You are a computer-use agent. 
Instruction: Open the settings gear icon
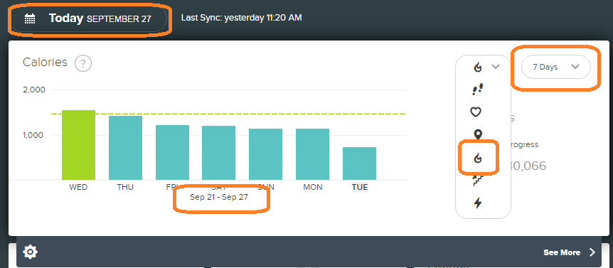pos(30,252)
